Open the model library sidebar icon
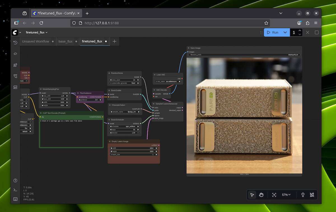Viewport: 336px width, 212px height. coord(15,65)
